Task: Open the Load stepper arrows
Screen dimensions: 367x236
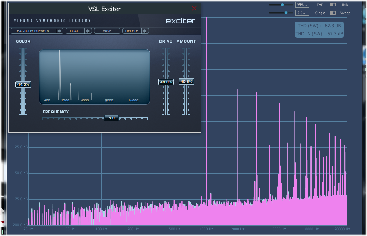Action: tap(88, 31)
